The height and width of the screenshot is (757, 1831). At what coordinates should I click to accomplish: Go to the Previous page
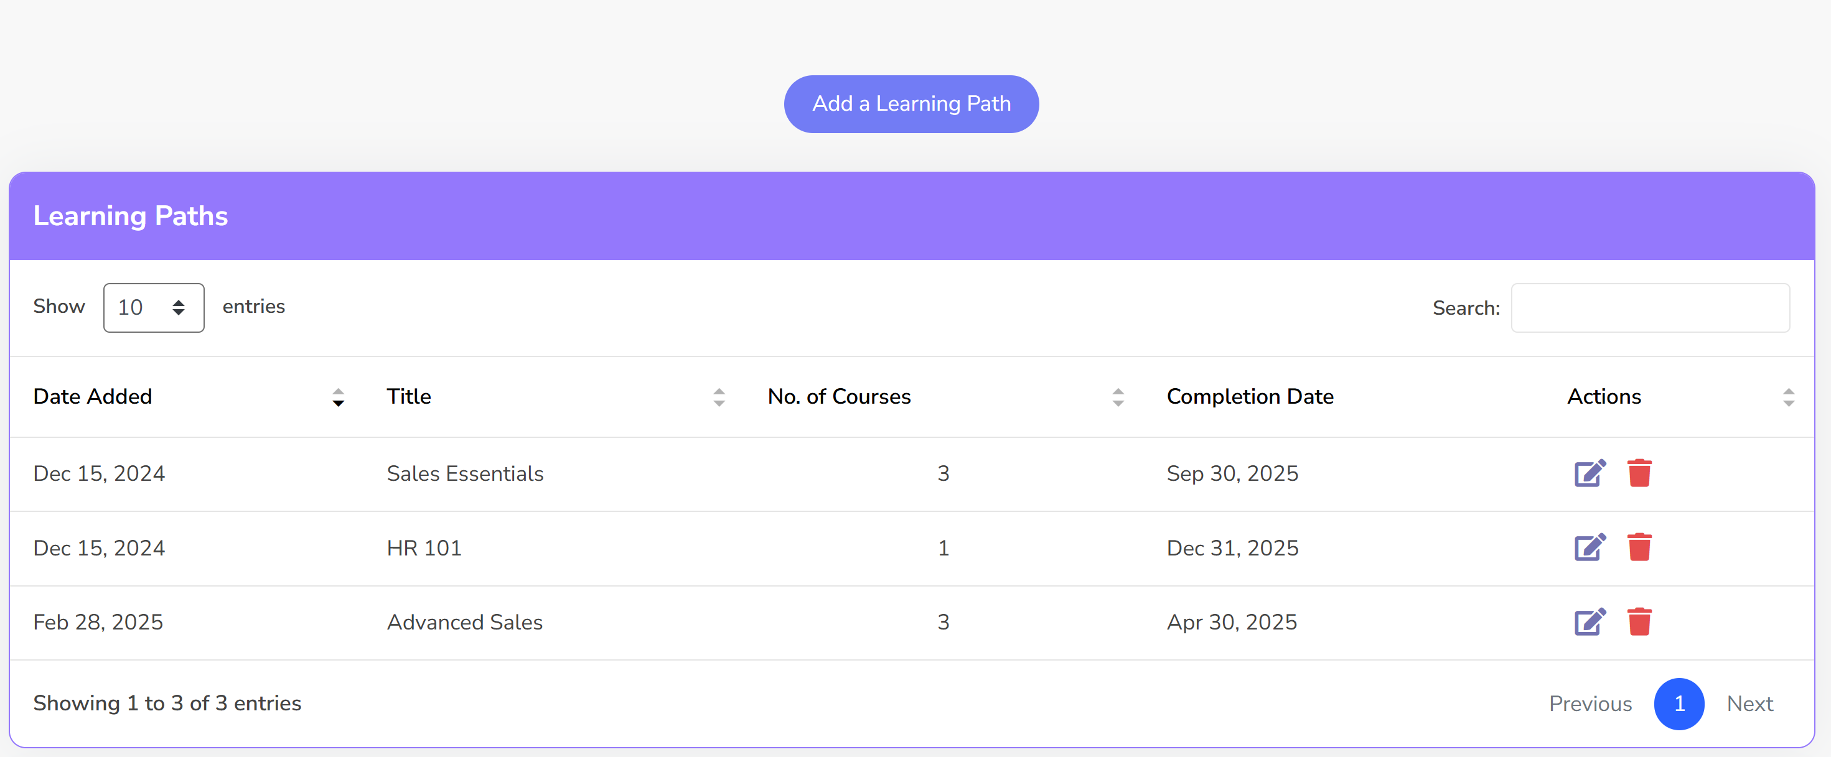1590,703
